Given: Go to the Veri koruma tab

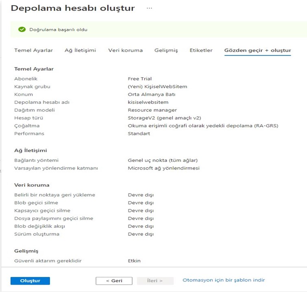Looking at the screenshot, I should coord(126,50).
